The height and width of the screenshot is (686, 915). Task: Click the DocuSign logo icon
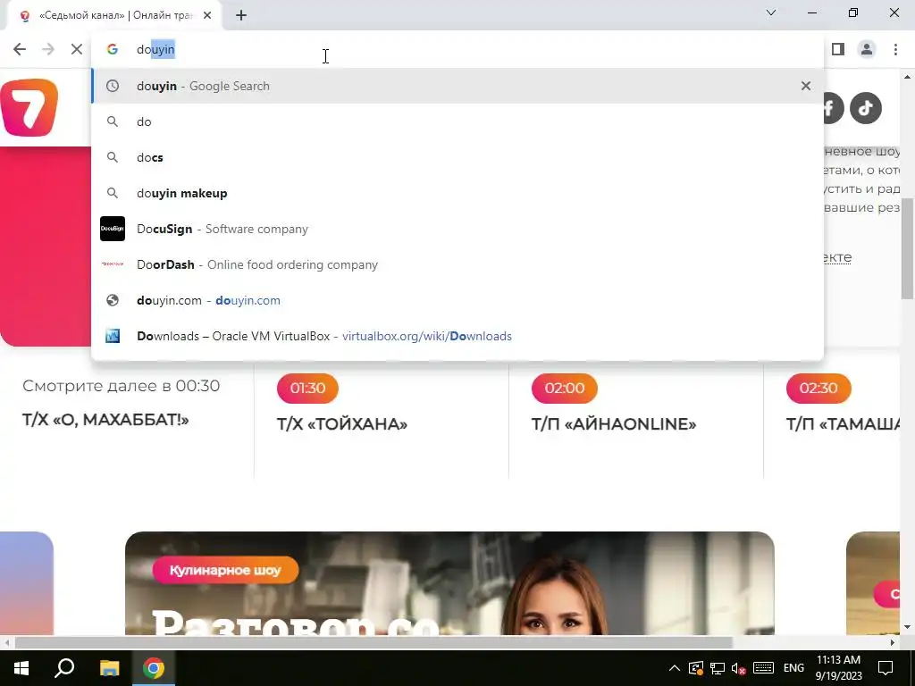click(113, 229)
